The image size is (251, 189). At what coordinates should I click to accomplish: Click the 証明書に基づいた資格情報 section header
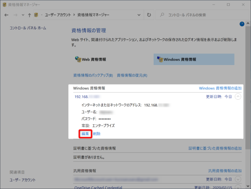pos(95,148)
